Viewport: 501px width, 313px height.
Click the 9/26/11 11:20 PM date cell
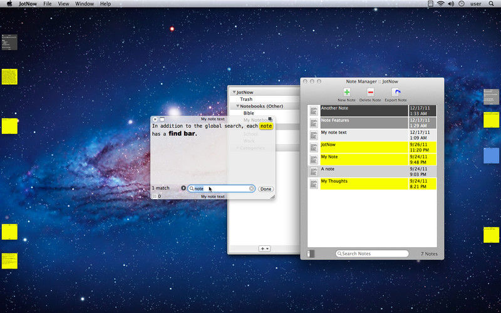[423, 147]
